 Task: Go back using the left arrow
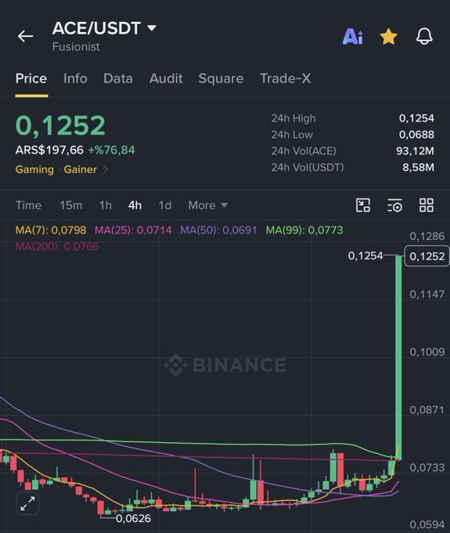click(x=26, y=36)
